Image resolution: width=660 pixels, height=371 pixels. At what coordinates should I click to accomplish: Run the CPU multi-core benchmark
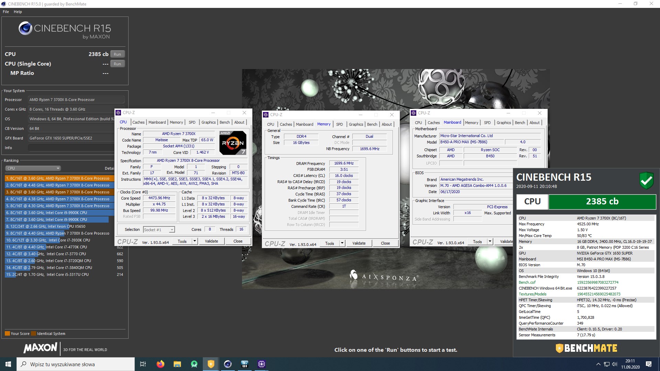[118, 54]
